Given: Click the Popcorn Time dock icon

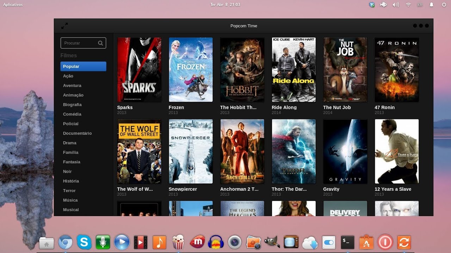Looking at the screenshot, I should (x=178, y=242).
